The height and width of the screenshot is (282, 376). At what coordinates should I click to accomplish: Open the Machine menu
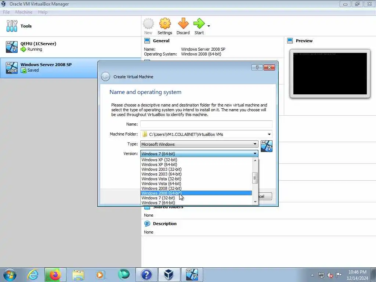pyautogui.click(x=24, y=12)
